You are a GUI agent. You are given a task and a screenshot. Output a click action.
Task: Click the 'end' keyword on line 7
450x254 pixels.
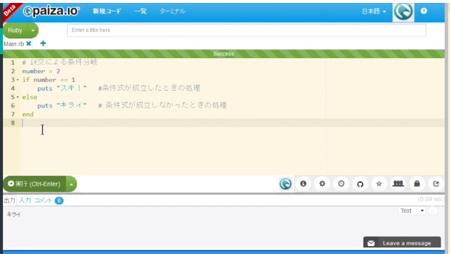point(28,114)
